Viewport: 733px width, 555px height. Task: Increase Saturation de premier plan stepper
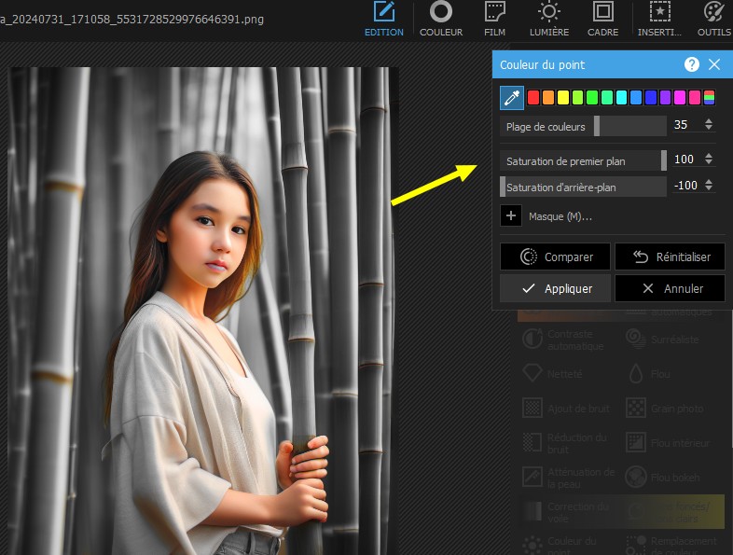click(x=709, y=155)
